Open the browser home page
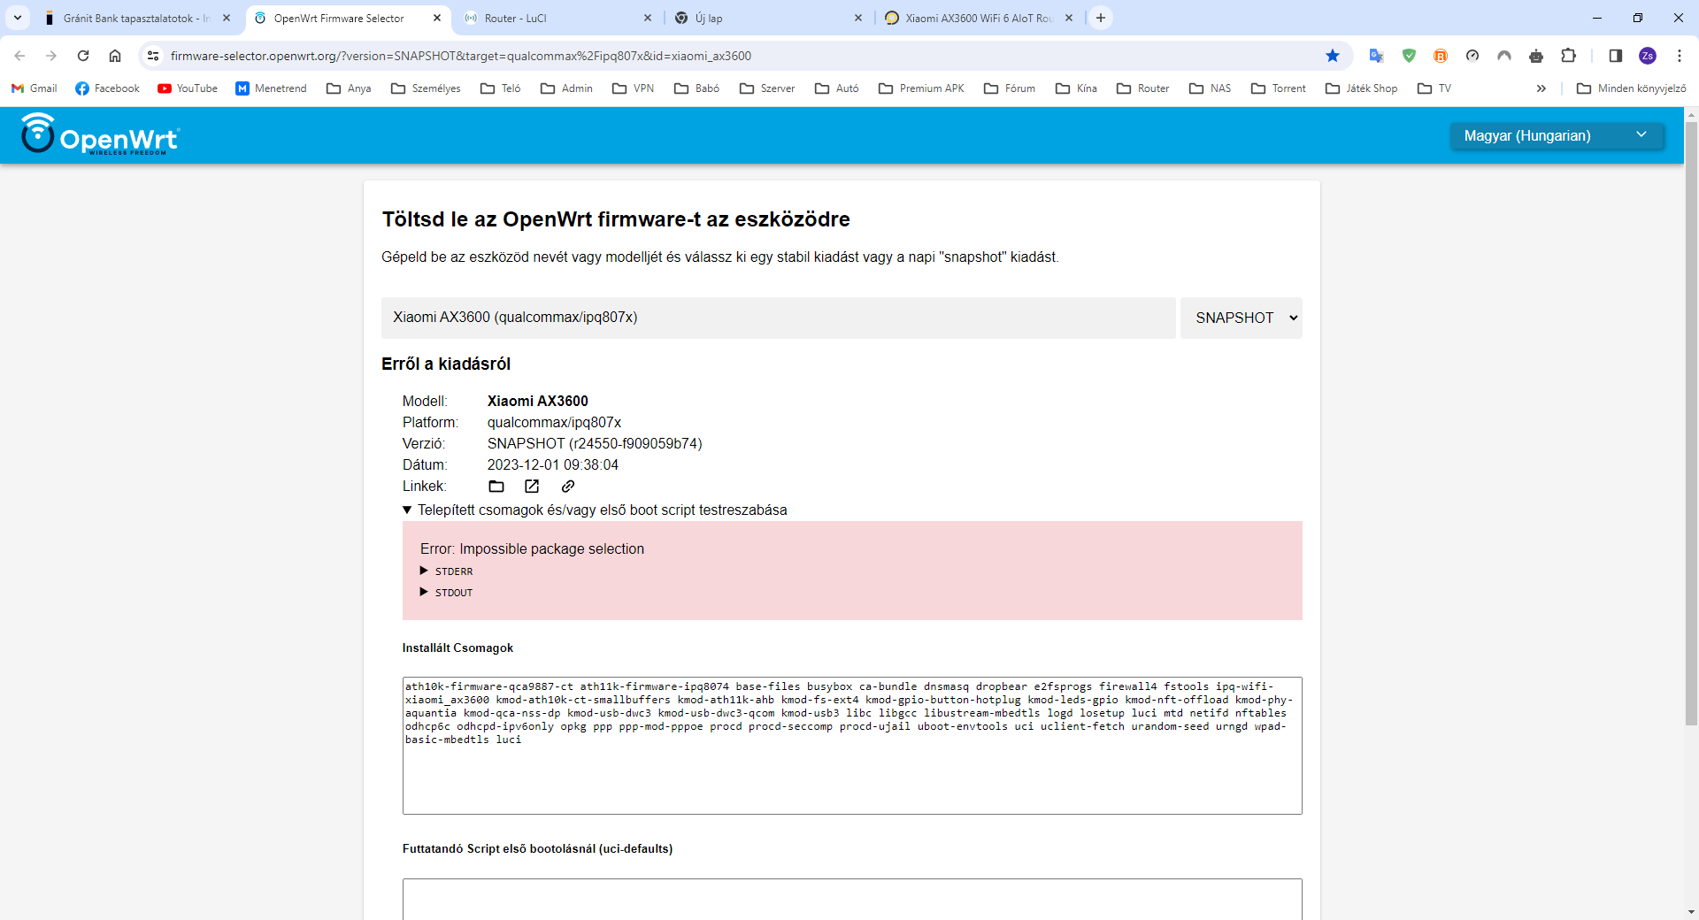 click(115, 56)
